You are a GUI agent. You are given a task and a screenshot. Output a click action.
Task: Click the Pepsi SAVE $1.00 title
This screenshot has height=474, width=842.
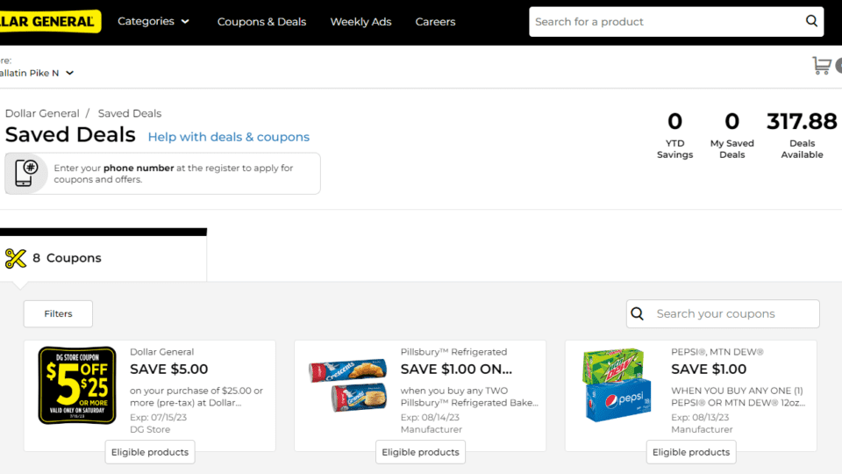[x=709, y=370]
